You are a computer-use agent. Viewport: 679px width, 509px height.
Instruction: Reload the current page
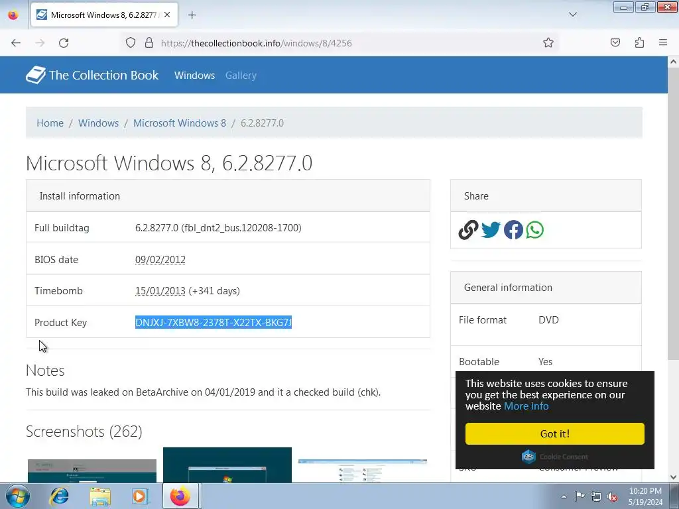[64, 43]
